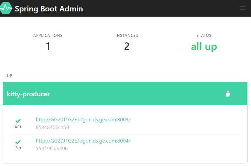
Task: Click the Applications count 1
Action: point(48,46)
